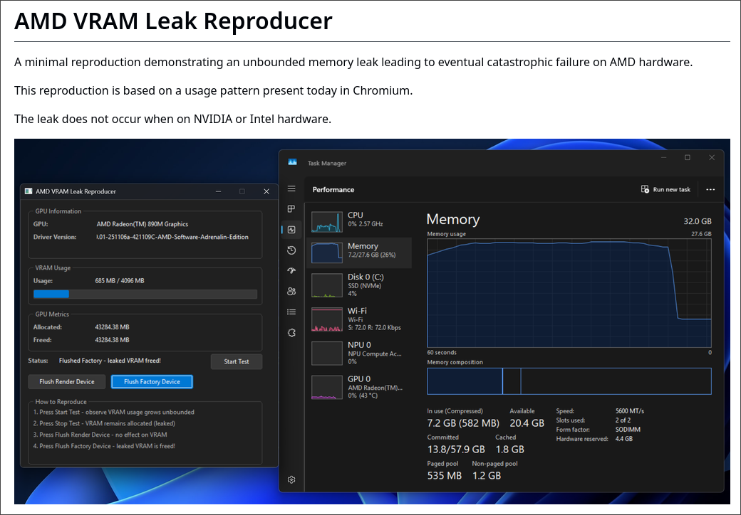
Task: Select Disk 0 (C:) performance item
Action: (x=358, y=285)
